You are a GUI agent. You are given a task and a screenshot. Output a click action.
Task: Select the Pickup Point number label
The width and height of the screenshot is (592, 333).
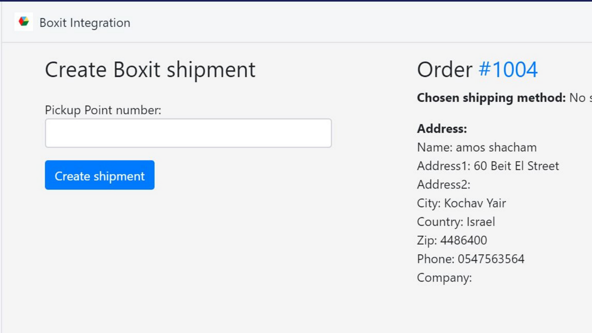coord(103,110)
